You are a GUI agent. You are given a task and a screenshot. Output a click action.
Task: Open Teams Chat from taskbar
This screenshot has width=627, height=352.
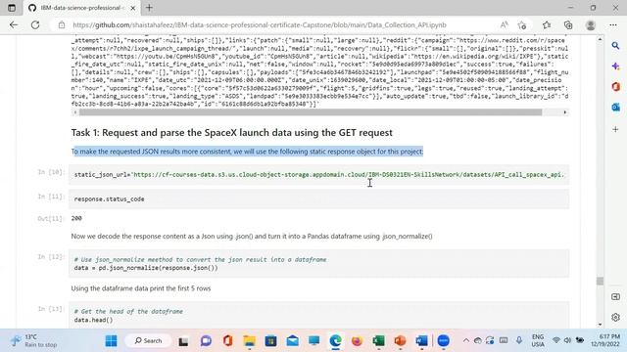206,341
